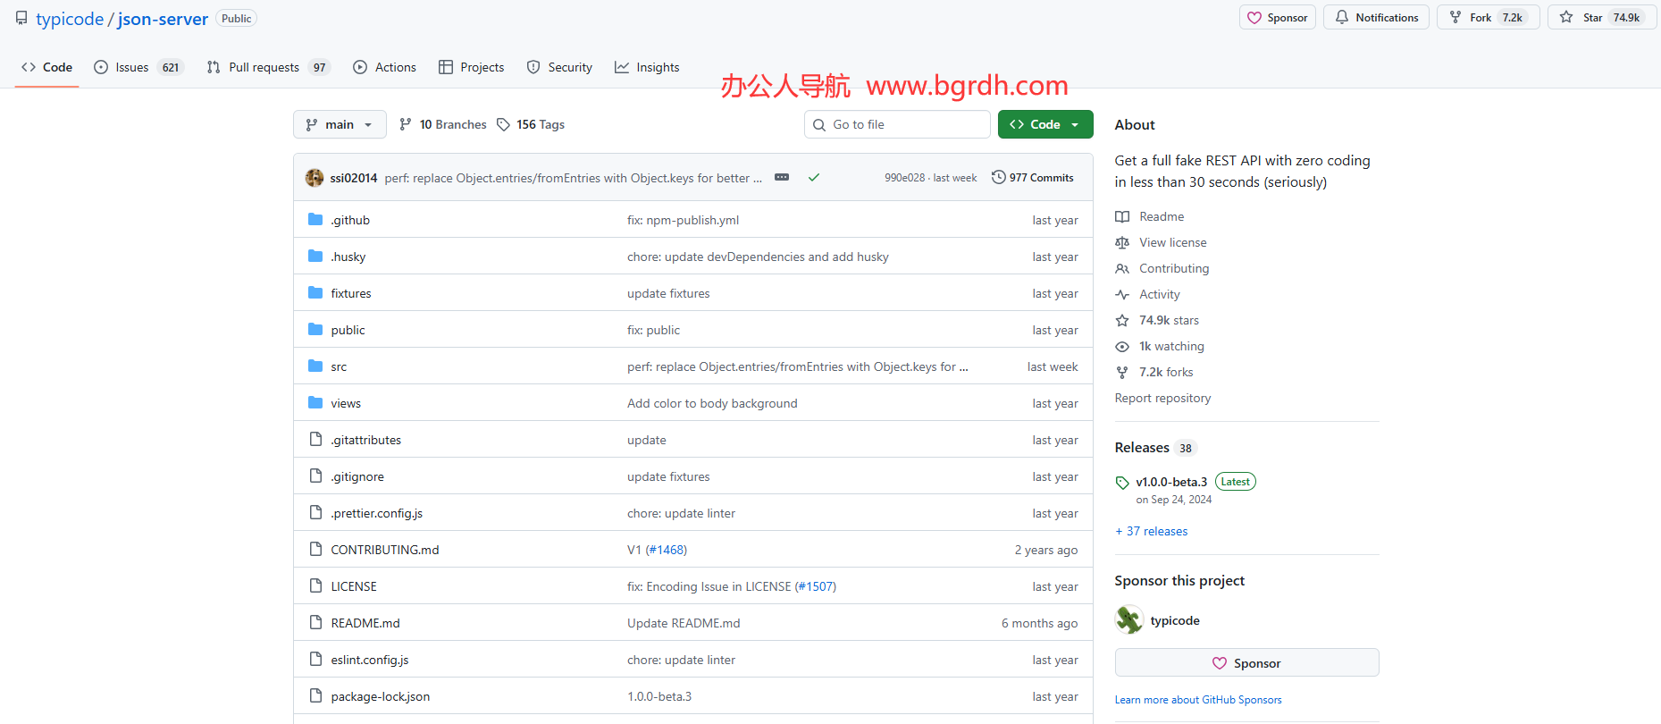Open the main branch dropdown
The image size is (1661, 724).
340,124
